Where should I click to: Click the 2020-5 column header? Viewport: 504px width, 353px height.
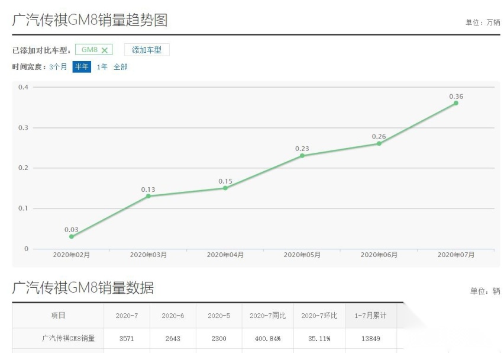[219, 316]
